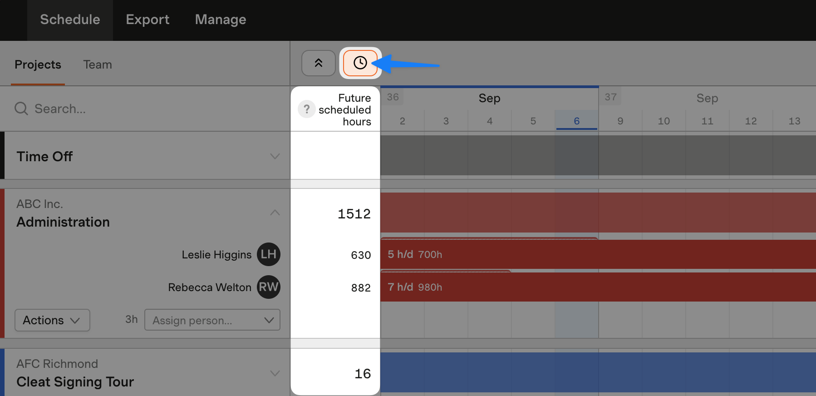Open the Schedule menu item
This screenshot has height=396, width=816.
click(70, 20)
